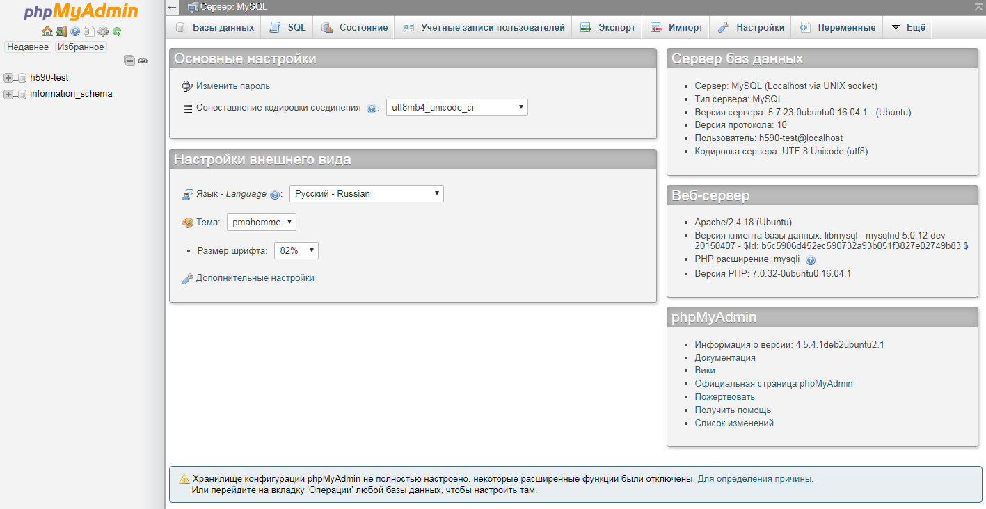Click the left arrow panel toggle icon

coord(173,7)
